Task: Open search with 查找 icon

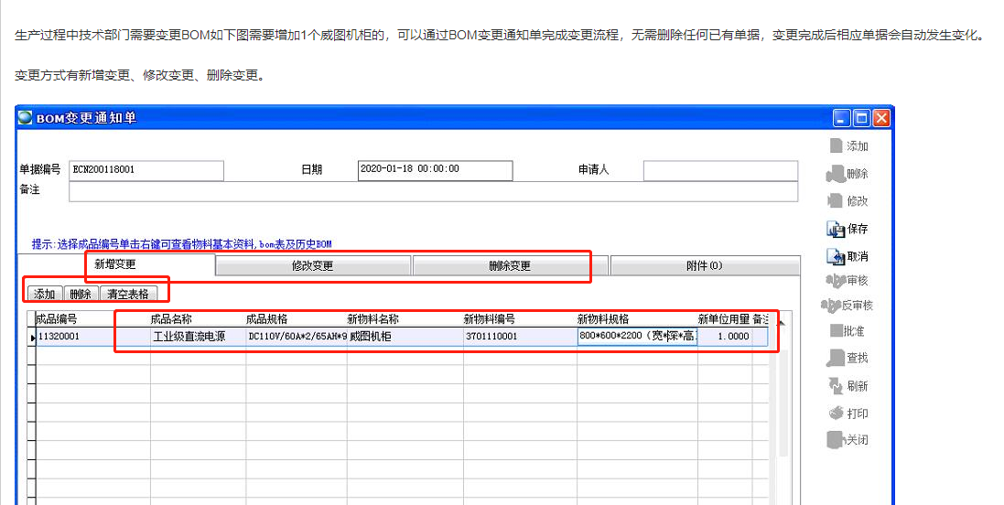Action: click(x=836, y=358)
